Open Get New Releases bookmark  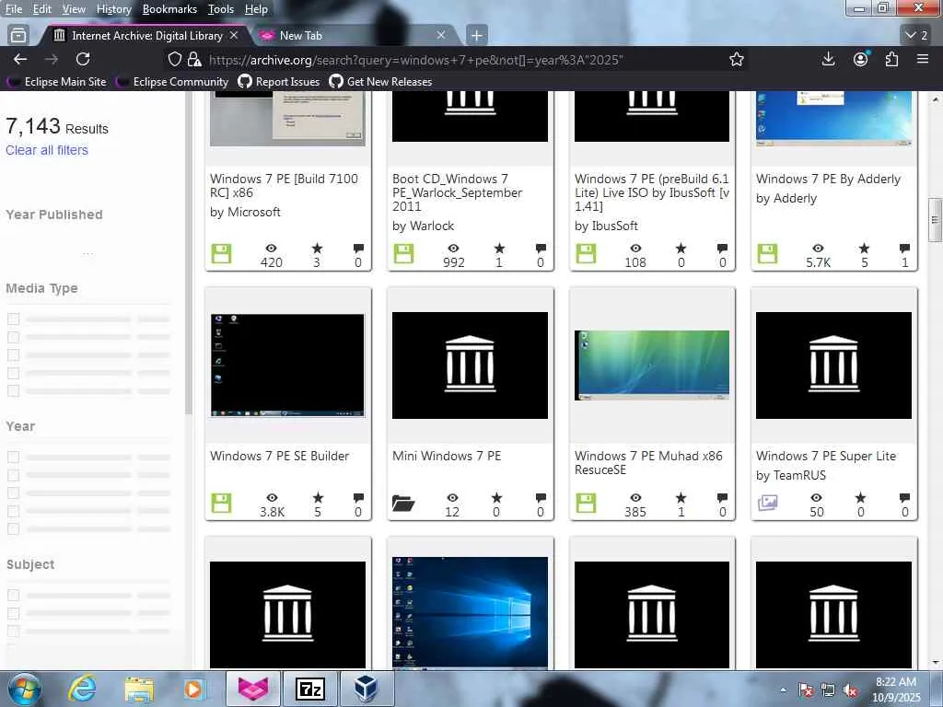tap(381, 82)
